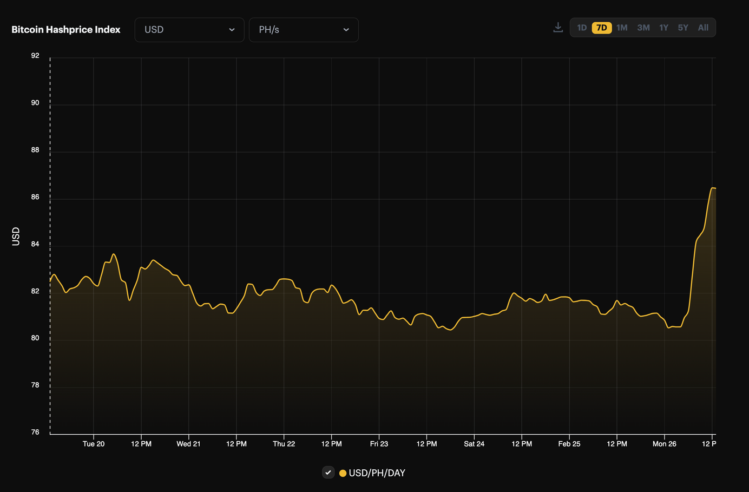Show All historical data
The height and width of the screenshot is (492, 749).
[702, 27]
